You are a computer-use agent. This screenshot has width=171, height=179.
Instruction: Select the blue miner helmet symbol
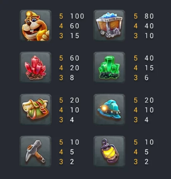pos(109,109)
